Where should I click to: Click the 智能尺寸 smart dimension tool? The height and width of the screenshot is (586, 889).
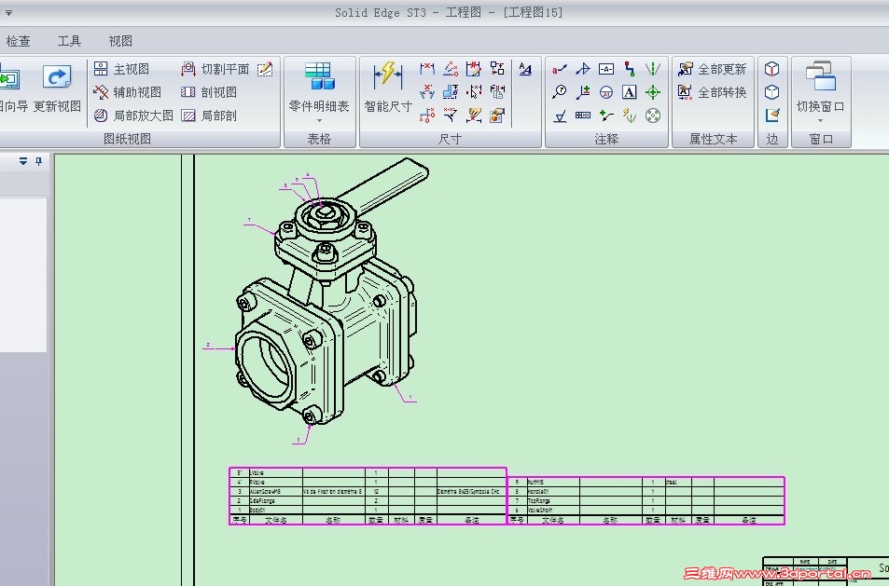click(388, 87)
